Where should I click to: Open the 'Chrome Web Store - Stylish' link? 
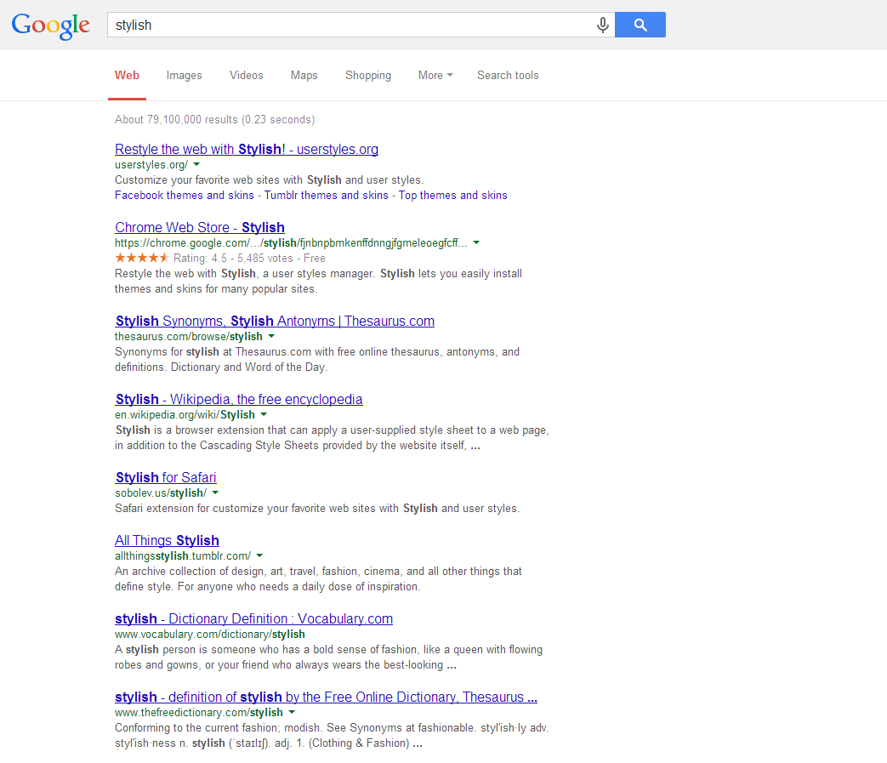(x=199, y=227)
